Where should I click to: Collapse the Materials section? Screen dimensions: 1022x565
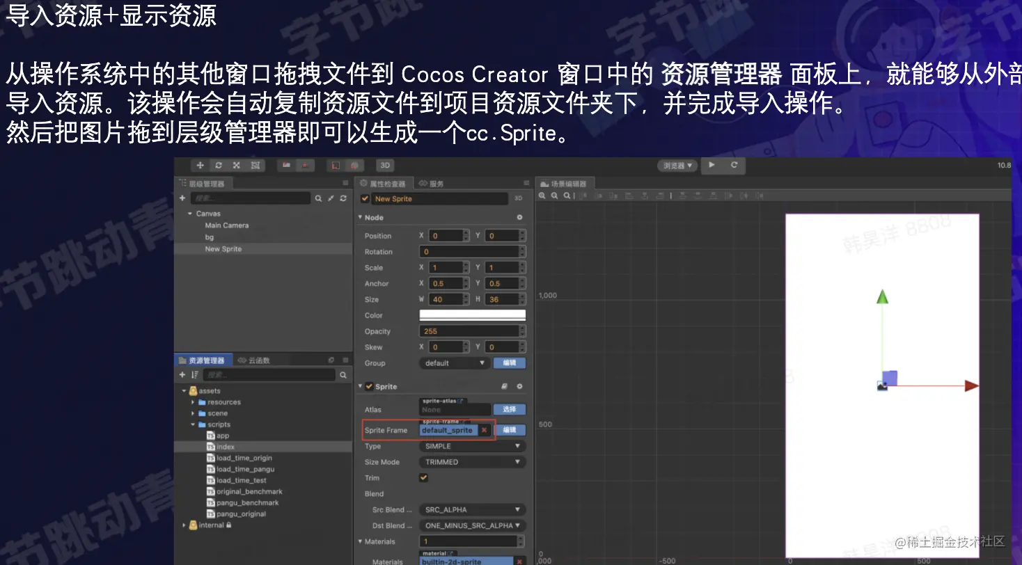click(360, 541)
